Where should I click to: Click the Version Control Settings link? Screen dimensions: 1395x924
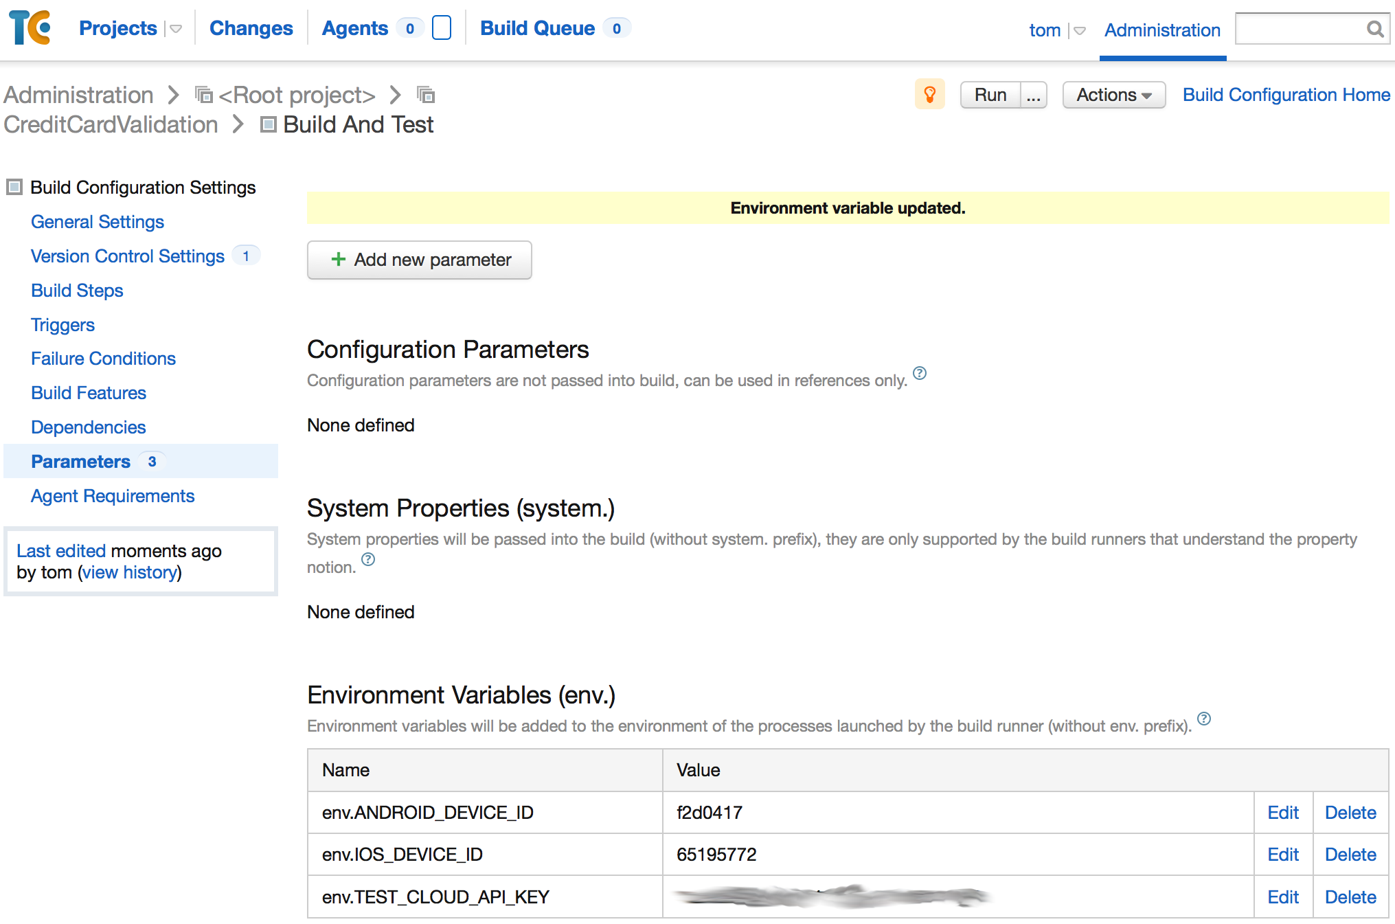(127, 256)
